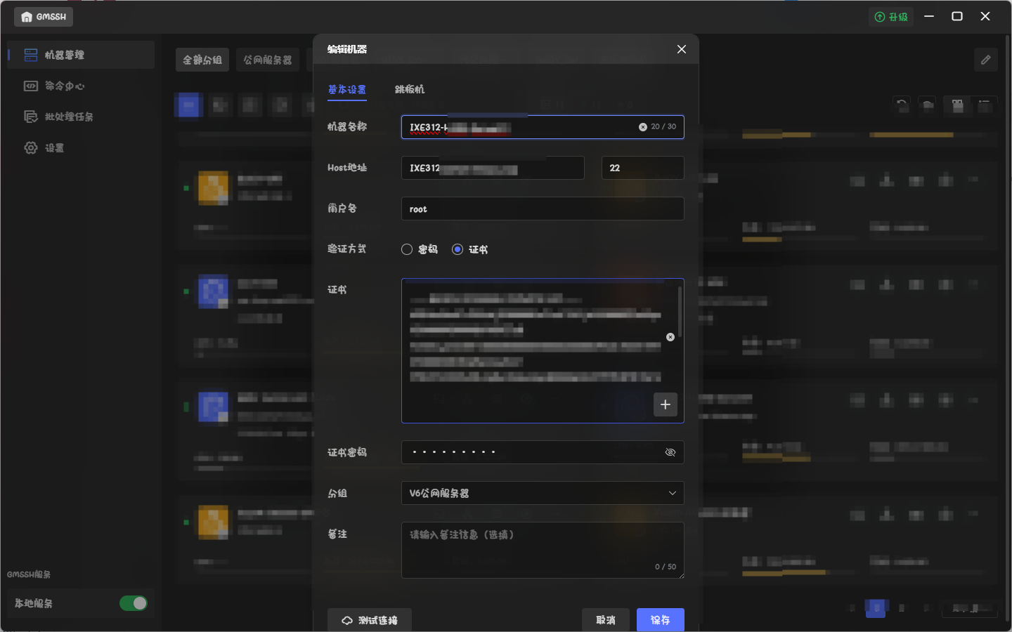Expand the 分组 dropdown showing V6公网服务器
This screenshot has height=632, width=1012.
(543, 493)
